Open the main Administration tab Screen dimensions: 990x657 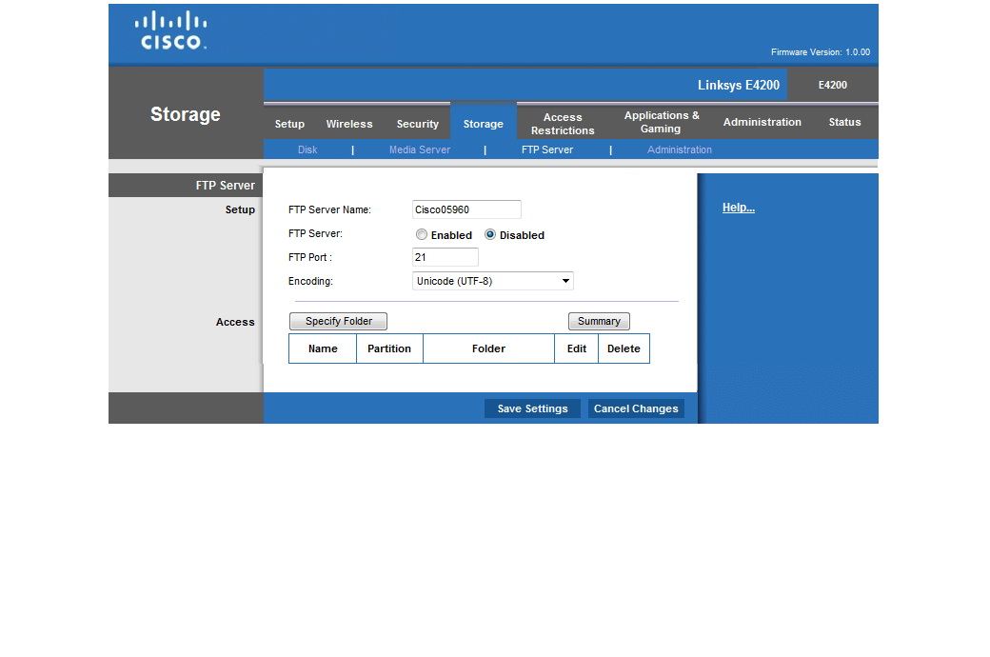click(x=762, y=122)
